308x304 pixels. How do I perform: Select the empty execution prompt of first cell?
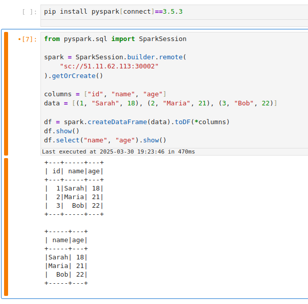pos(30,12)
